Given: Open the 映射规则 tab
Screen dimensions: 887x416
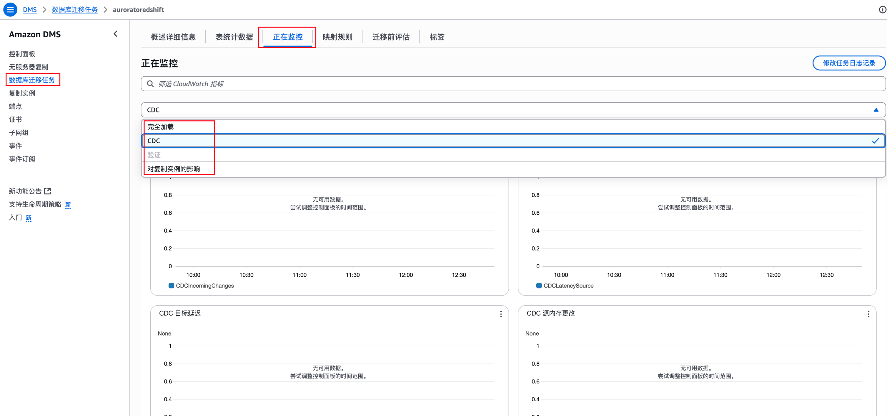Looking at the screenshot, I should click(337, 37).
